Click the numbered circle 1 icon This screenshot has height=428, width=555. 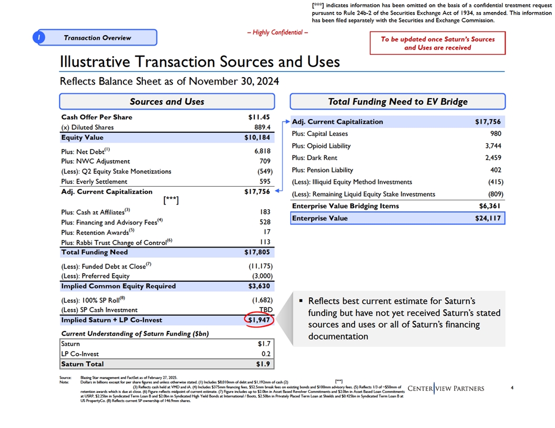[41, 38]
